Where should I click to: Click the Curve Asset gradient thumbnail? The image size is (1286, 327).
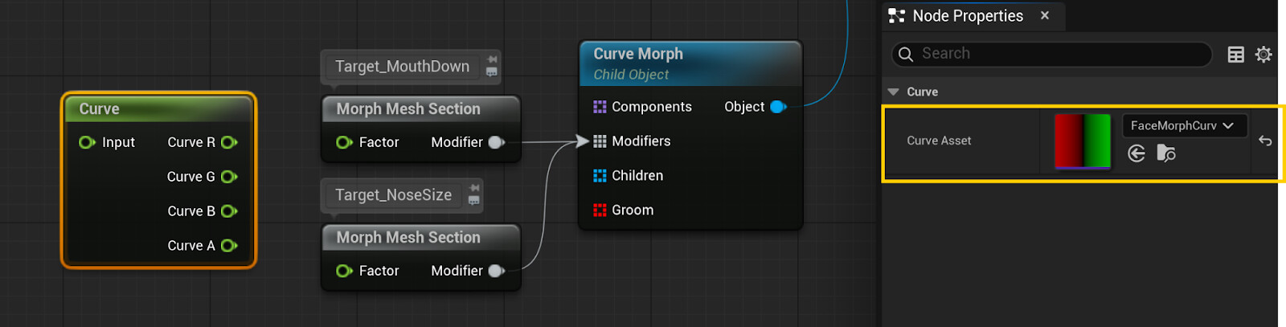1083,141
